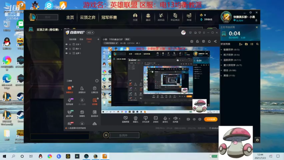Image resolution: width=284 pixels, height=160 pixels.
Task: Toggle visibility of 图片 1 layer
Action: (66, 49)
